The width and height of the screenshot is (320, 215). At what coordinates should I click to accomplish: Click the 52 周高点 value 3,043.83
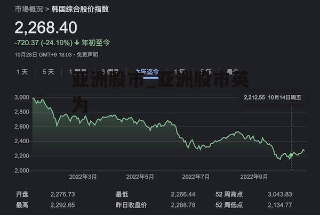coord(280,194)
